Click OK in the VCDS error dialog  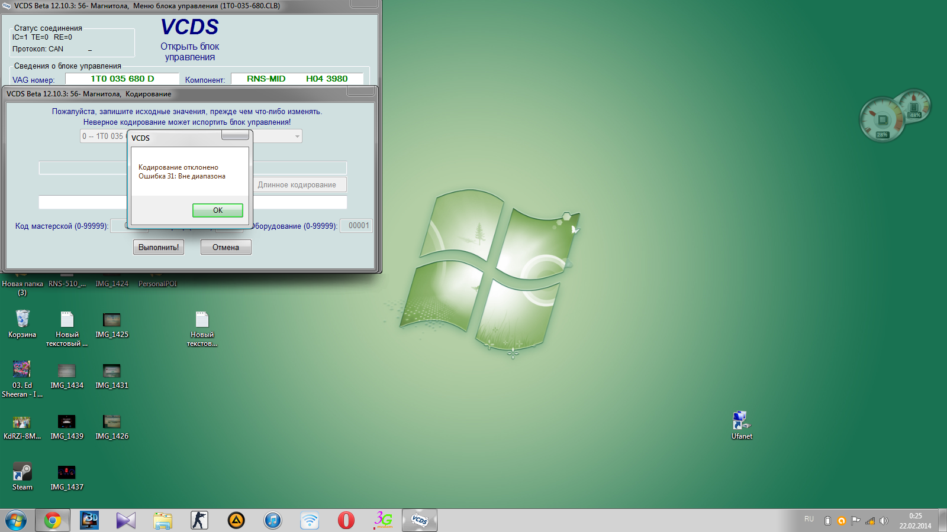tap(217, 210)
